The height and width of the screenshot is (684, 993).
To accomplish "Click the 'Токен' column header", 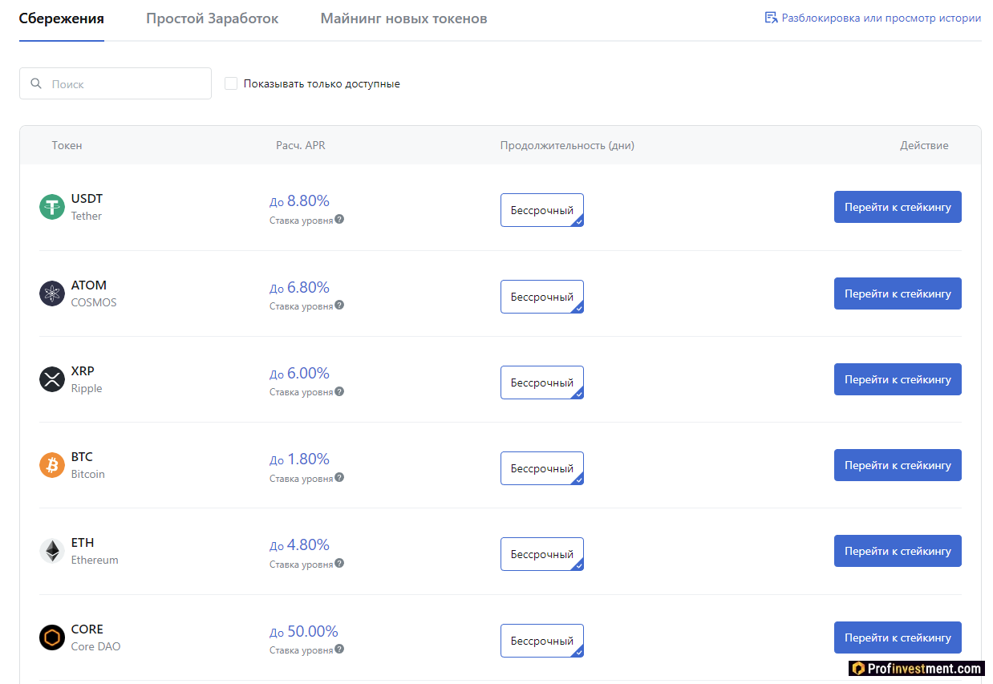I will 67,145.
